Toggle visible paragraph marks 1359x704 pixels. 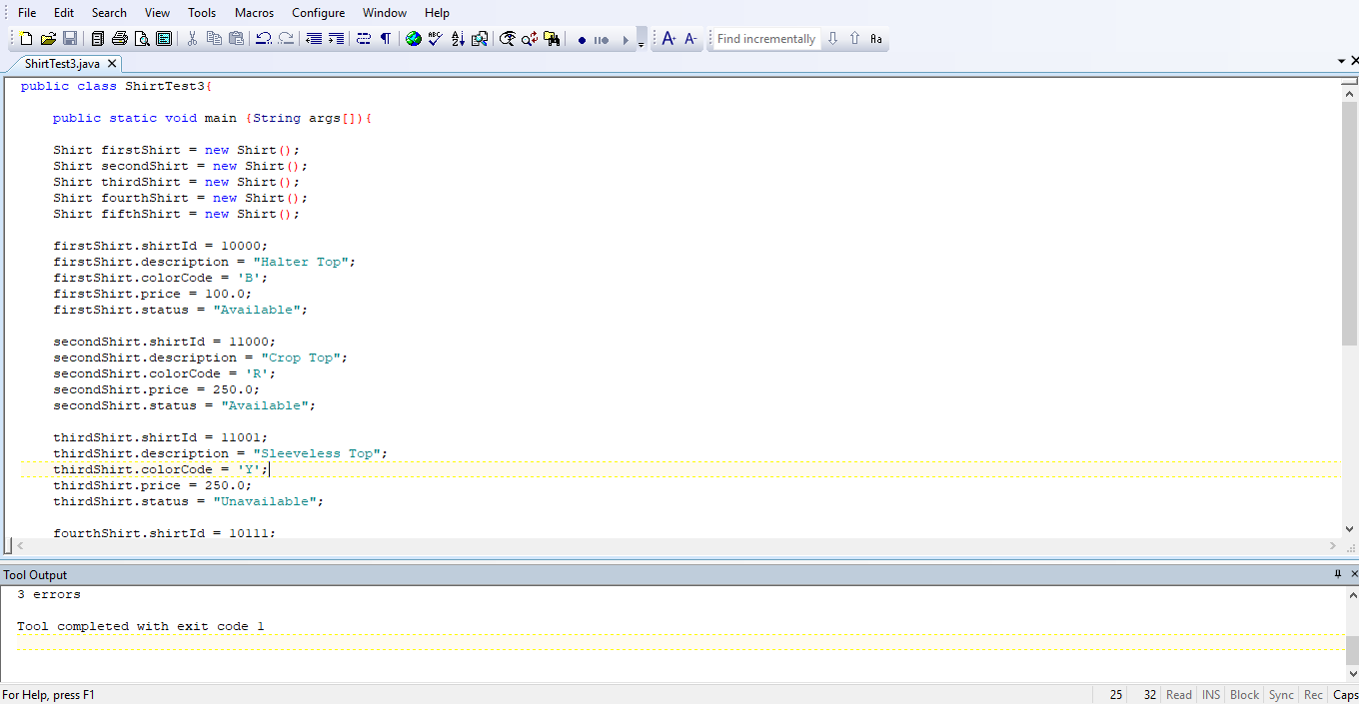[x=385, y=38]
